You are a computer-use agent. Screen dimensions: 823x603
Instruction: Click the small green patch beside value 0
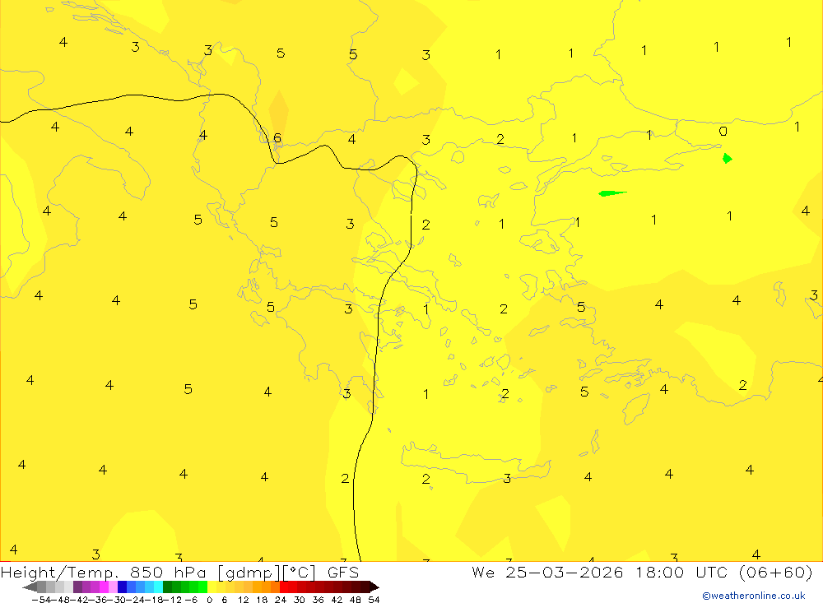pyautogui.click(x=727, y=159)
